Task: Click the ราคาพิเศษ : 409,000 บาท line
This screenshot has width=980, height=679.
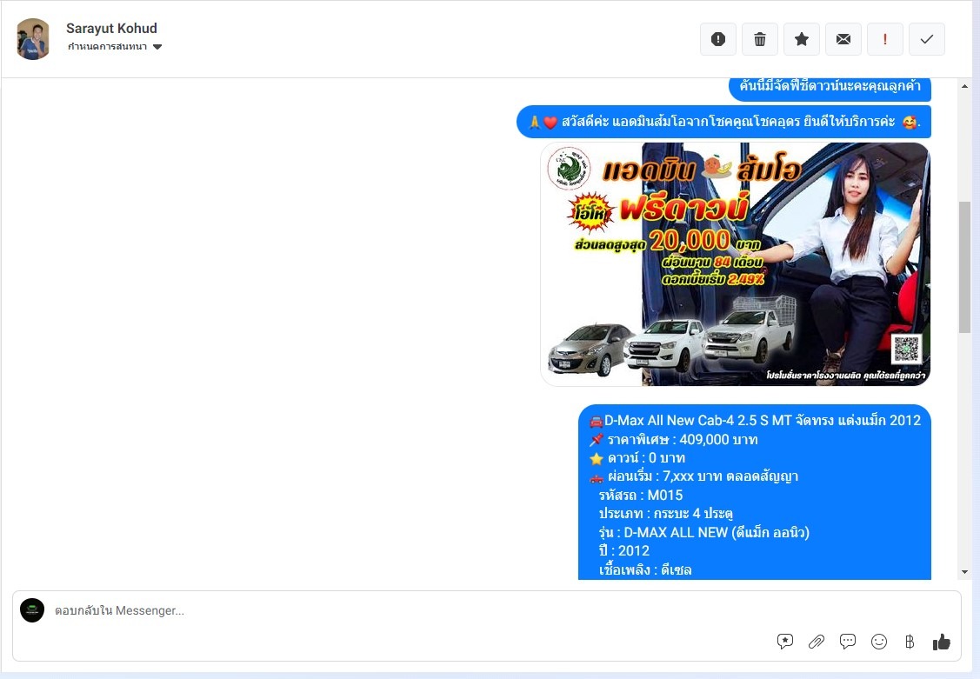Action: pos(673,440)
